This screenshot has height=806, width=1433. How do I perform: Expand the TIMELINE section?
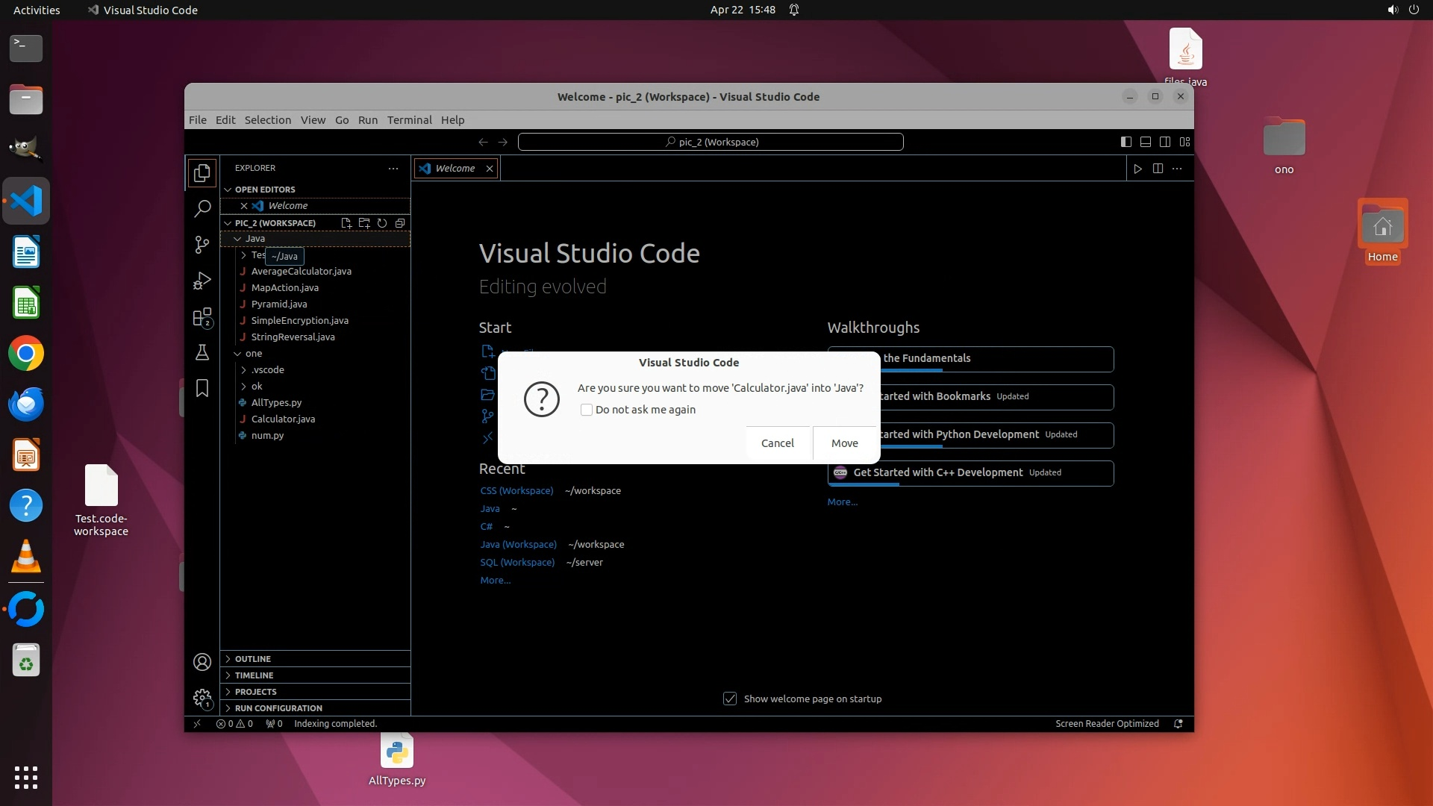(254, 675)
